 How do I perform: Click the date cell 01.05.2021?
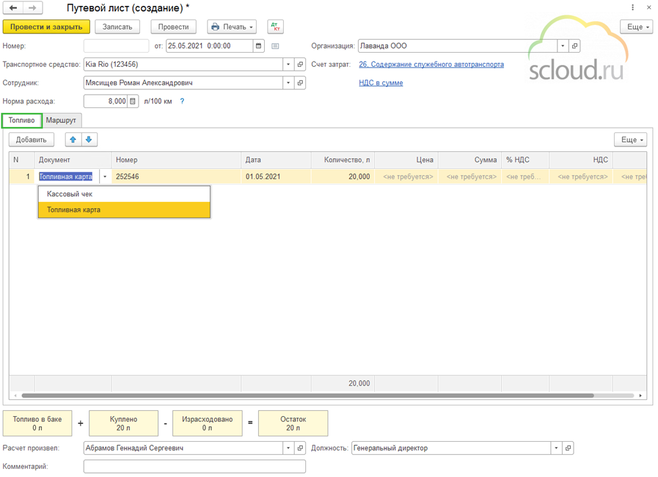click(276, 176)
